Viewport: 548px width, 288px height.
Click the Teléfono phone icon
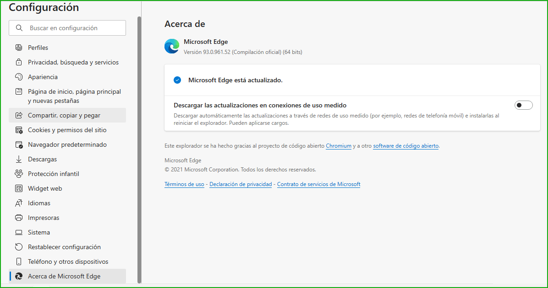tap(19, 261)
